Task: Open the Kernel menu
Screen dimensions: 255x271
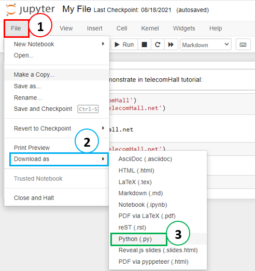Action: click(150, 28)
